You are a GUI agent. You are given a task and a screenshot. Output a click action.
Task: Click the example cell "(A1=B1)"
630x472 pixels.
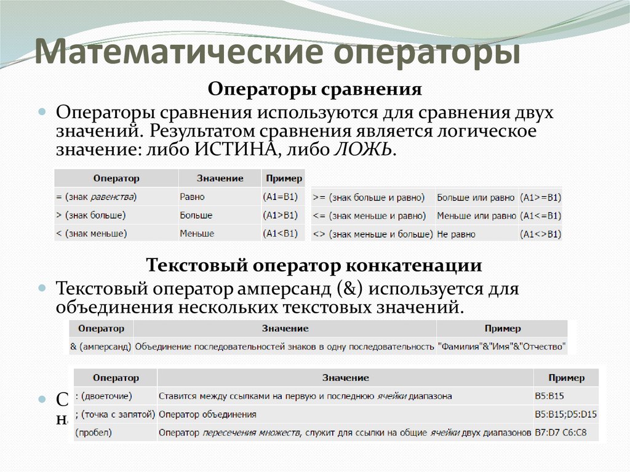pyautogui.click(x=283, y=197)
